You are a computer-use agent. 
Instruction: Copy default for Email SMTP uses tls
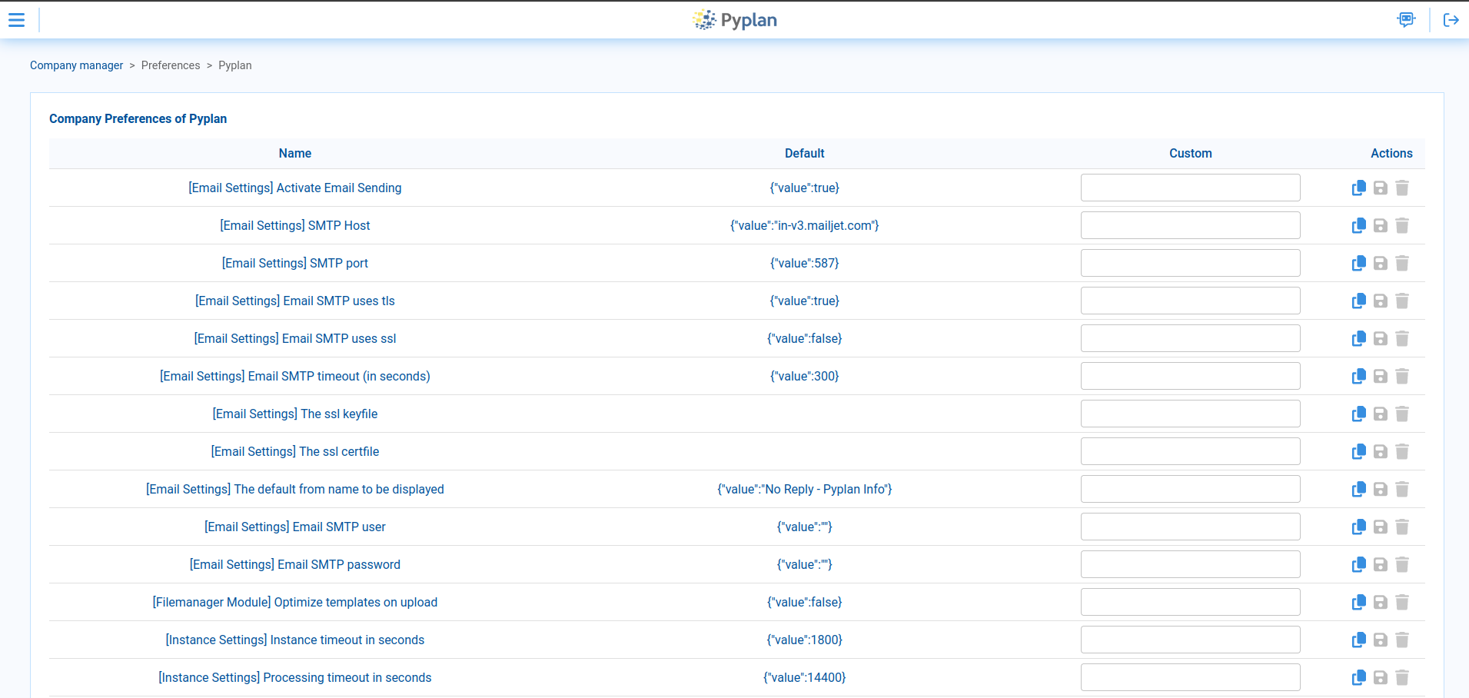[1358, 301]
